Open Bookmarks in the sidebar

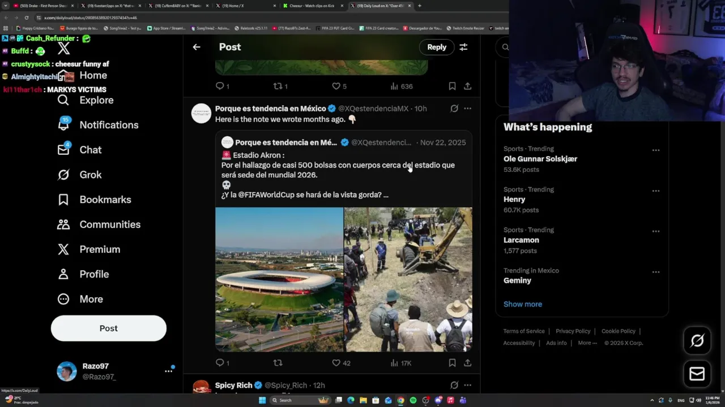[94, 200]
